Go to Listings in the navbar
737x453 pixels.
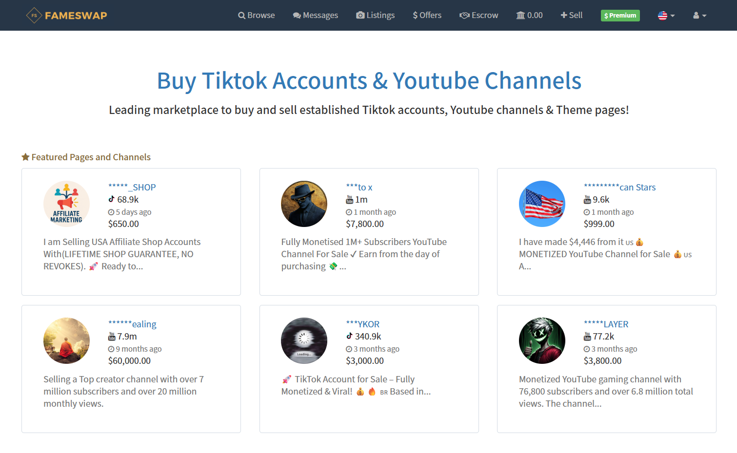point(376,16)
